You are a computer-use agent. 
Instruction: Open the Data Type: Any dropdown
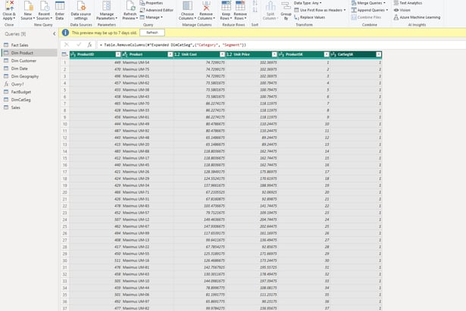pyautogui.click(x=308, y=3)
